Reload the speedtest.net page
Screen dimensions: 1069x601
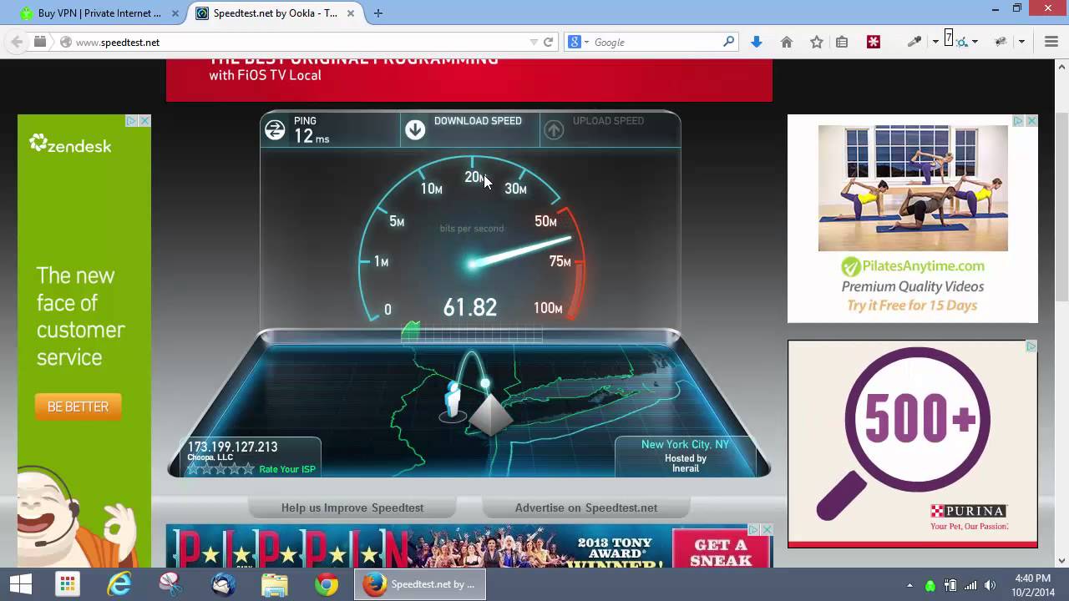point(549,42)
